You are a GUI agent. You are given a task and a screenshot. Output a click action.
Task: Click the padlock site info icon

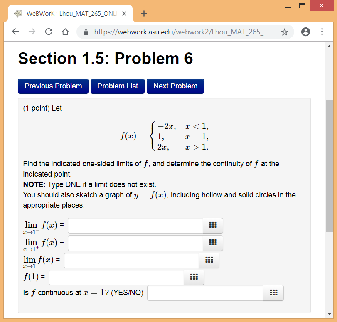pos(86,32)
